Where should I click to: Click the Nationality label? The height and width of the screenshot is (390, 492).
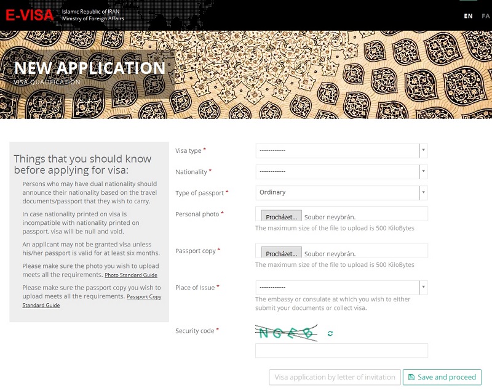click(x=191, y=172)
